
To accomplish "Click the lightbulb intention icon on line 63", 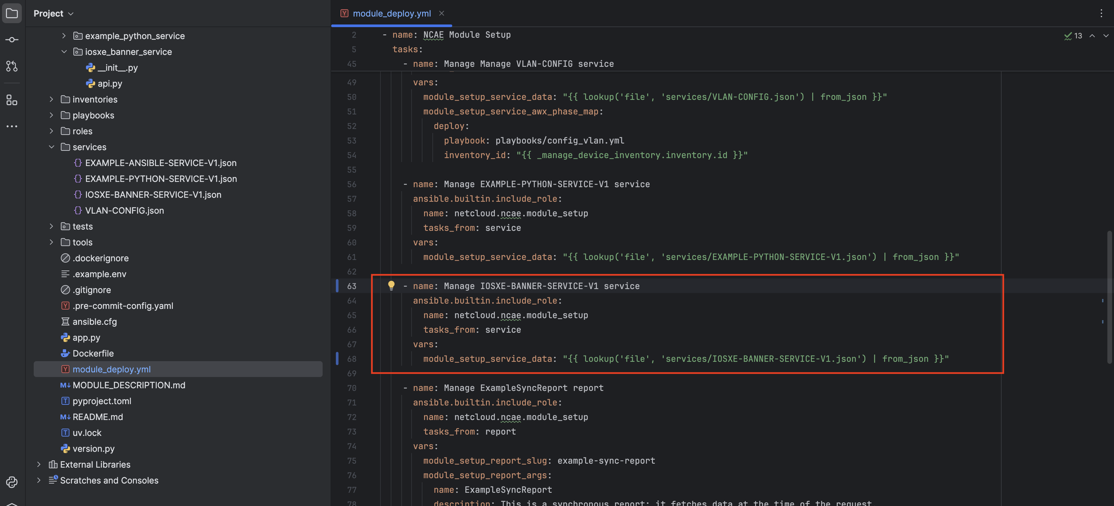I will click(391, 285).
